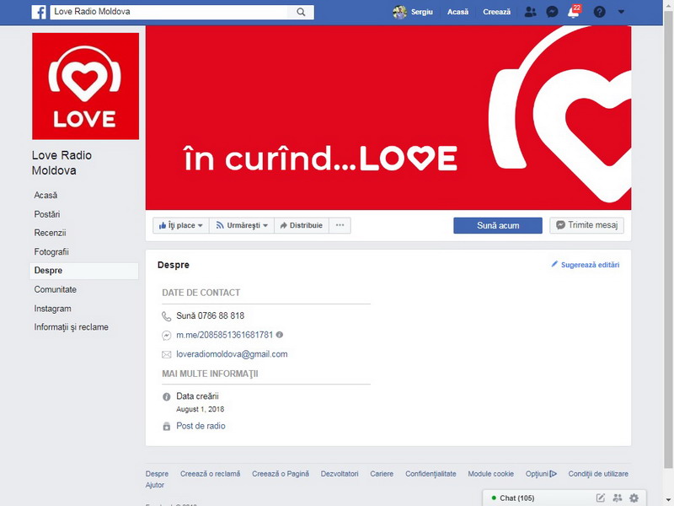This screenshot has height=506, width=674.
Task: Click the Sună acum button
Action: (x=498, y=225)
